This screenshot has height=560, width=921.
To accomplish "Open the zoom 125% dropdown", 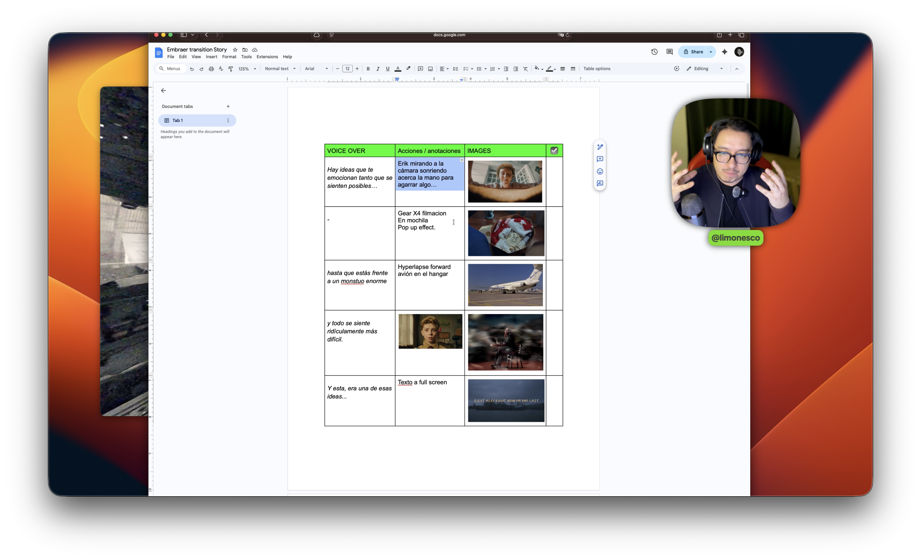I will coord(247,69).
